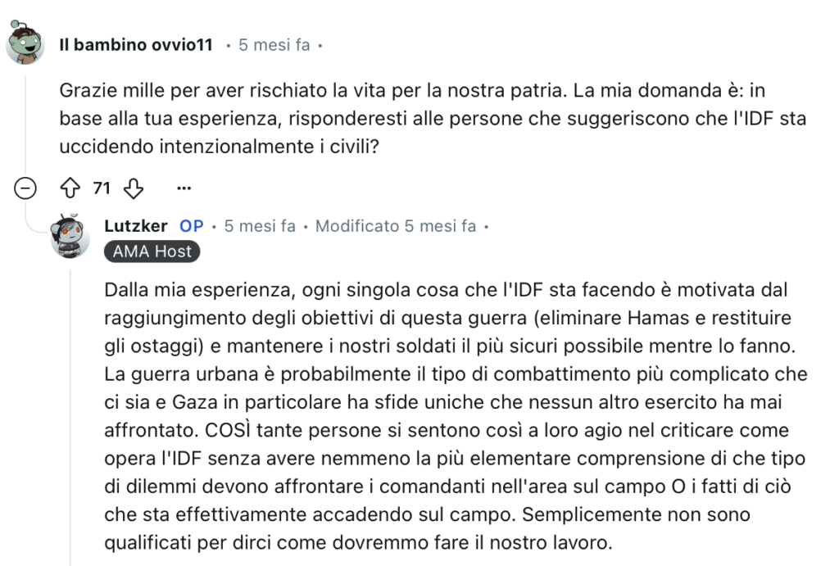The height and width of the screenshot is (566, 839).
Task: Collapse Lutzker's reply via its vertical thread line
Action: (x=70, y=410)
